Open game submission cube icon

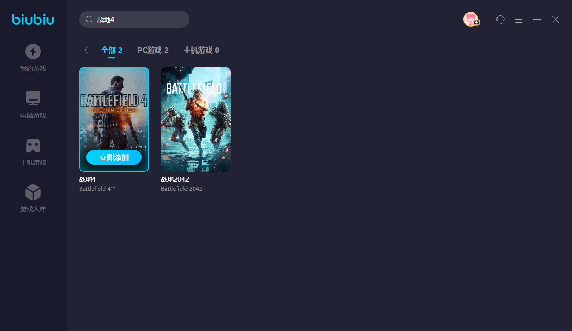33,192
